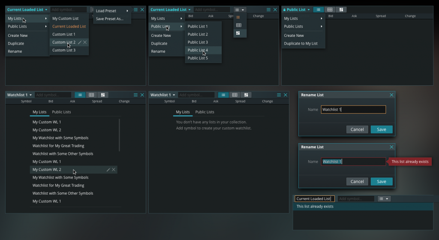This screenshot has width=439, height=240.
Task: Expand Public Lists submenu in Public List panel menu
Action: point(303,26)
